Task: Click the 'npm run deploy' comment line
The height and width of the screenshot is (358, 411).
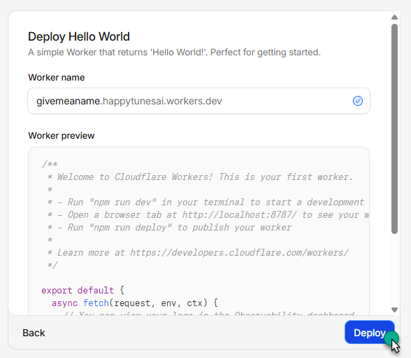Action: (x=169, y=227)
